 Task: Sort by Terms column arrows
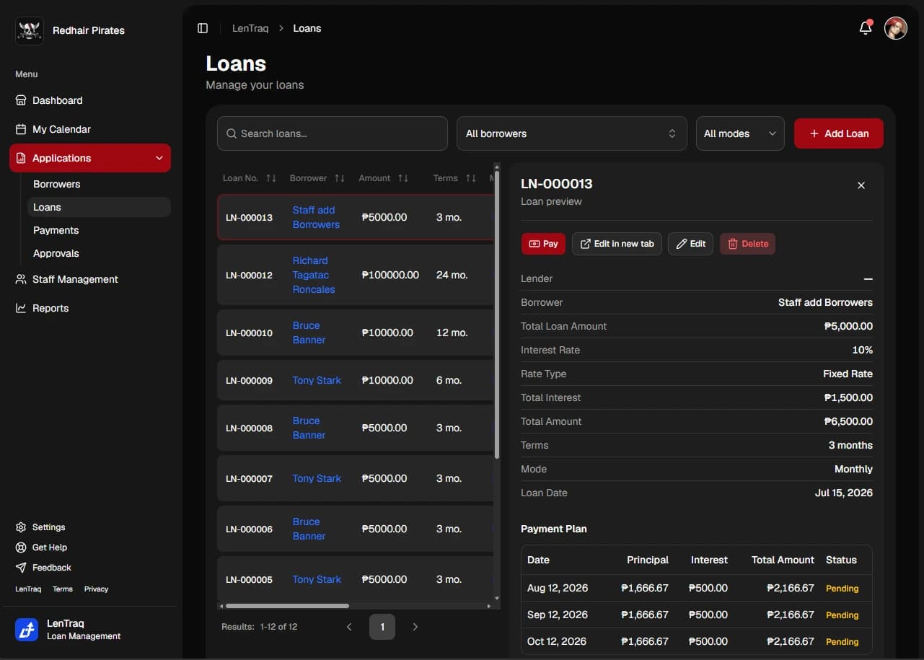[471, 178]
